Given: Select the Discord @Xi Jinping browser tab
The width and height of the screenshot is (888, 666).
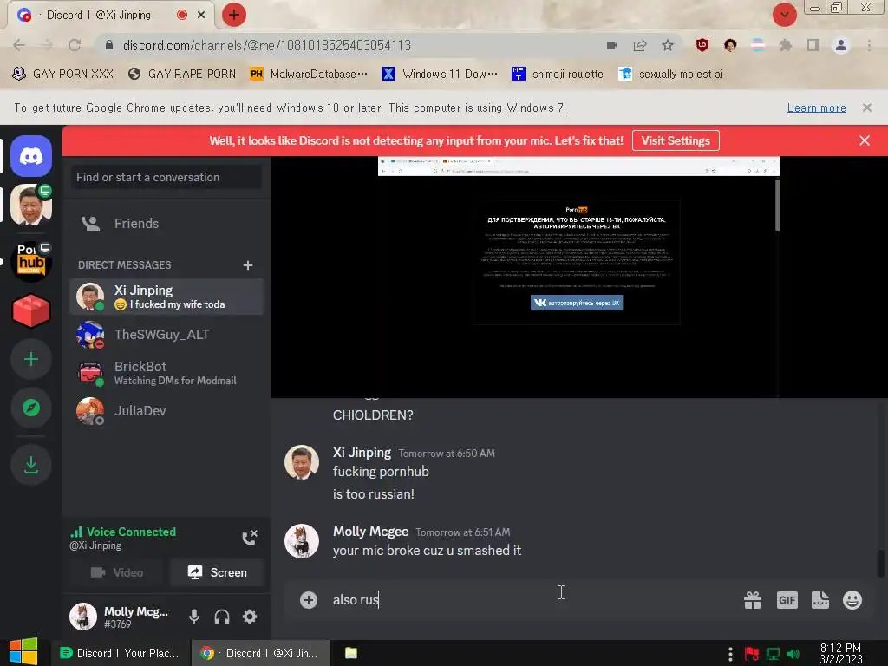Looking at the screenshot, I should 111,15.
